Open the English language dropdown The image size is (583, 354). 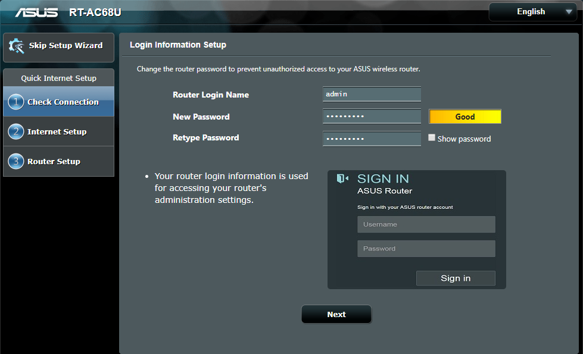tap(532, 12)
